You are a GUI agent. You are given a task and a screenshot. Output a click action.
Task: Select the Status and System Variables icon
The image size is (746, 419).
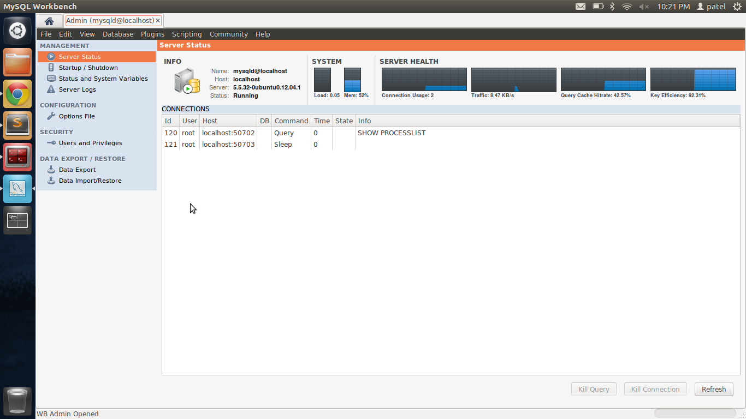51,79
